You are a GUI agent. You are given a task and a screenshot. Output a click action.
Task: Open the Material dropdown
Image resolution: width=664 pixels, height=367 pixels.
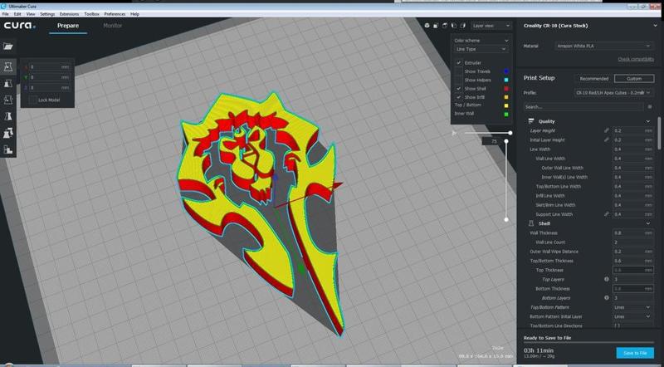(x=603, y=46)
